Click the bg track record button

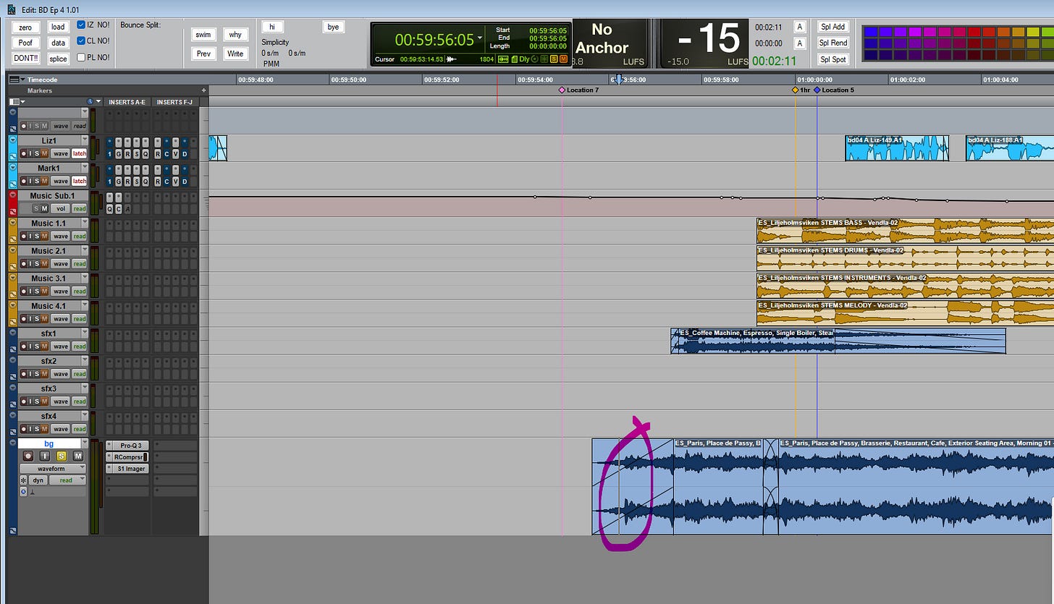click(28, 456)
